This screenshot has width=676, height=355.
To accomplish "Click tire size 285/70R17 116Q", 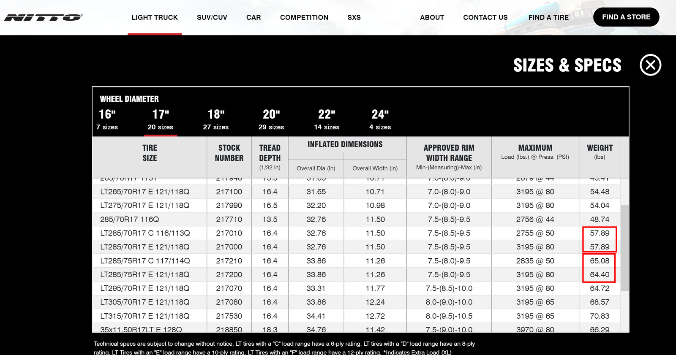I will [x=130, y=220].
